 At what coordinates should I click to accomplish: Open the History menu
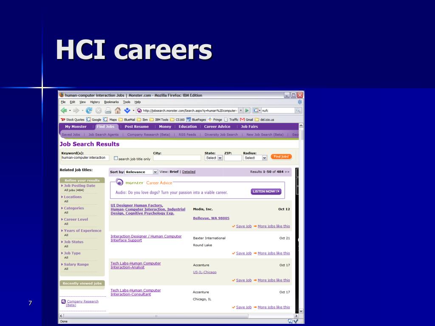pyautogui.click(x=95, y=102)
